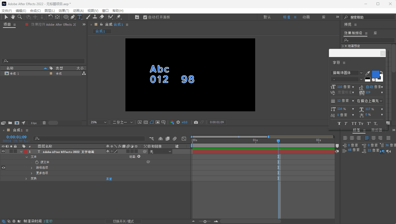
Task: Select the Horizontal Type tool
Action: [x=80, y=17]
